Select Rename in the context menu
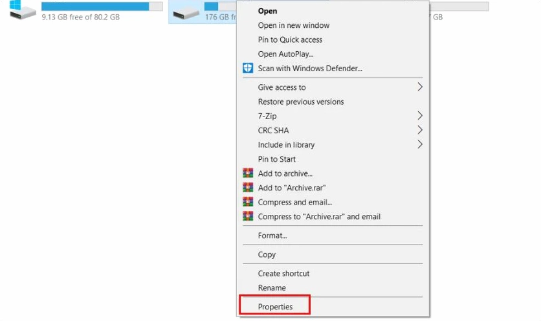Image resolution: width=541 pixels, height=321 pixels. 272,288
